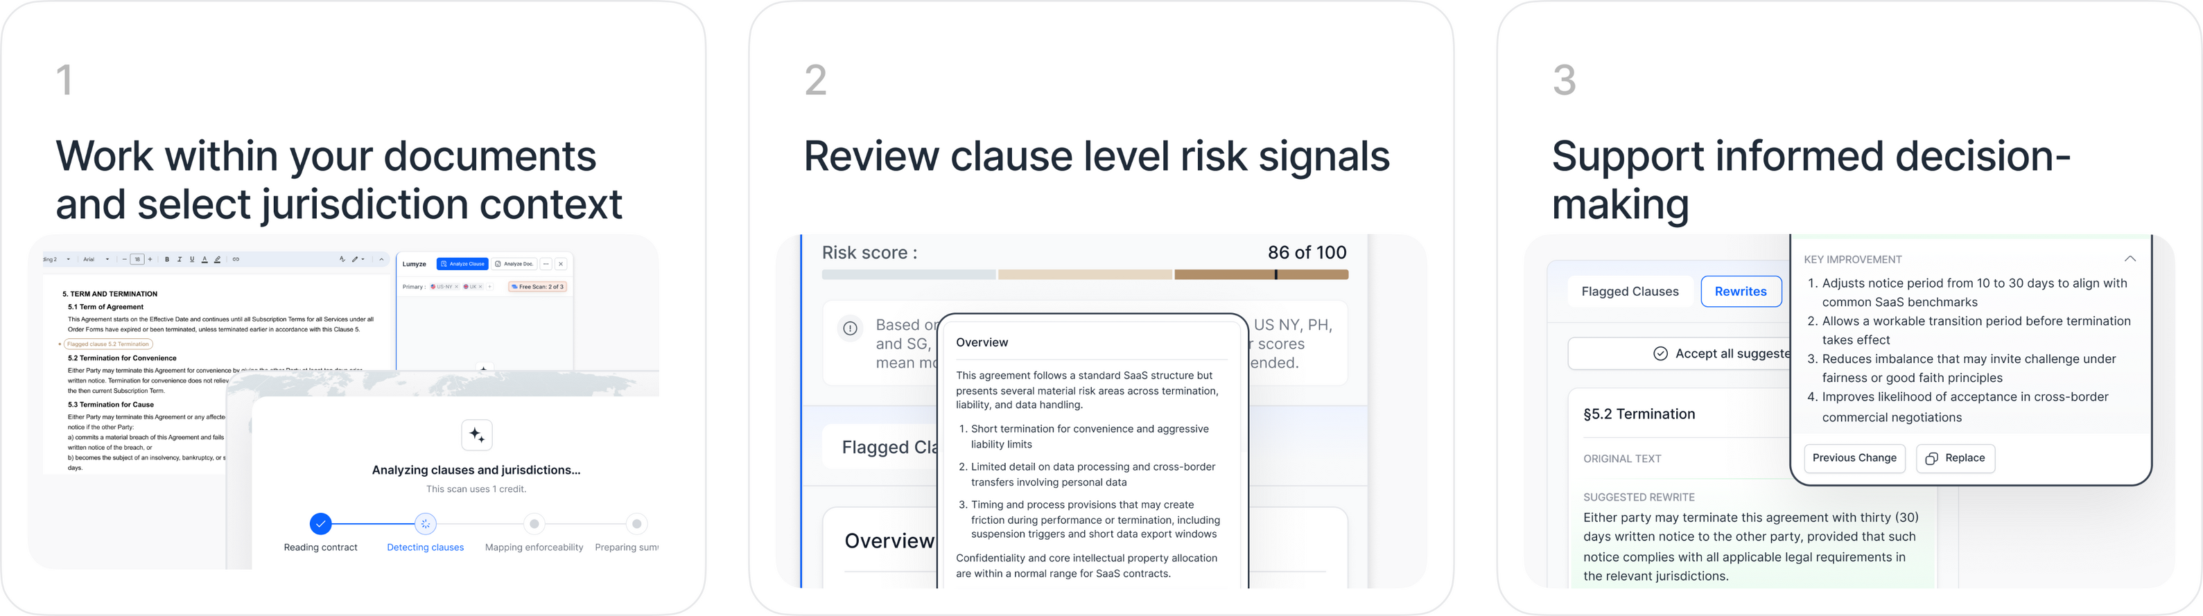Open the Lumyze panel more options menu
This screenshot has height=616, width=2203.
(546, 264)
